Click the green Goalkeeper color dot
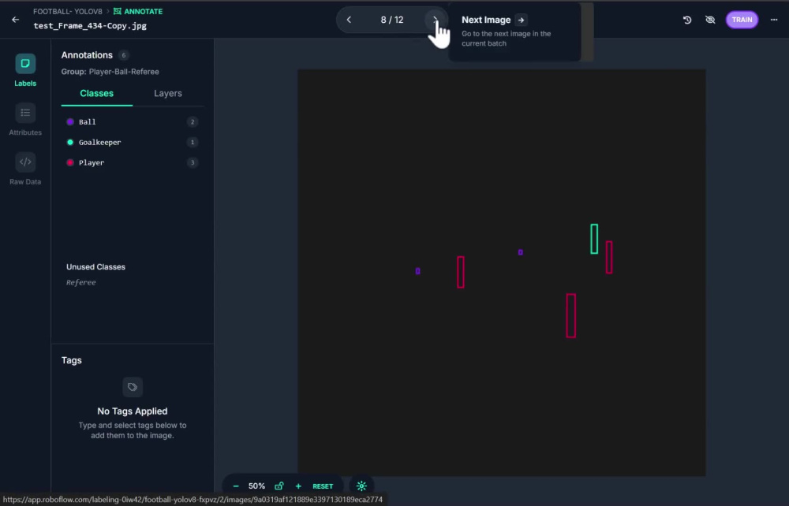 coord(70,142)
